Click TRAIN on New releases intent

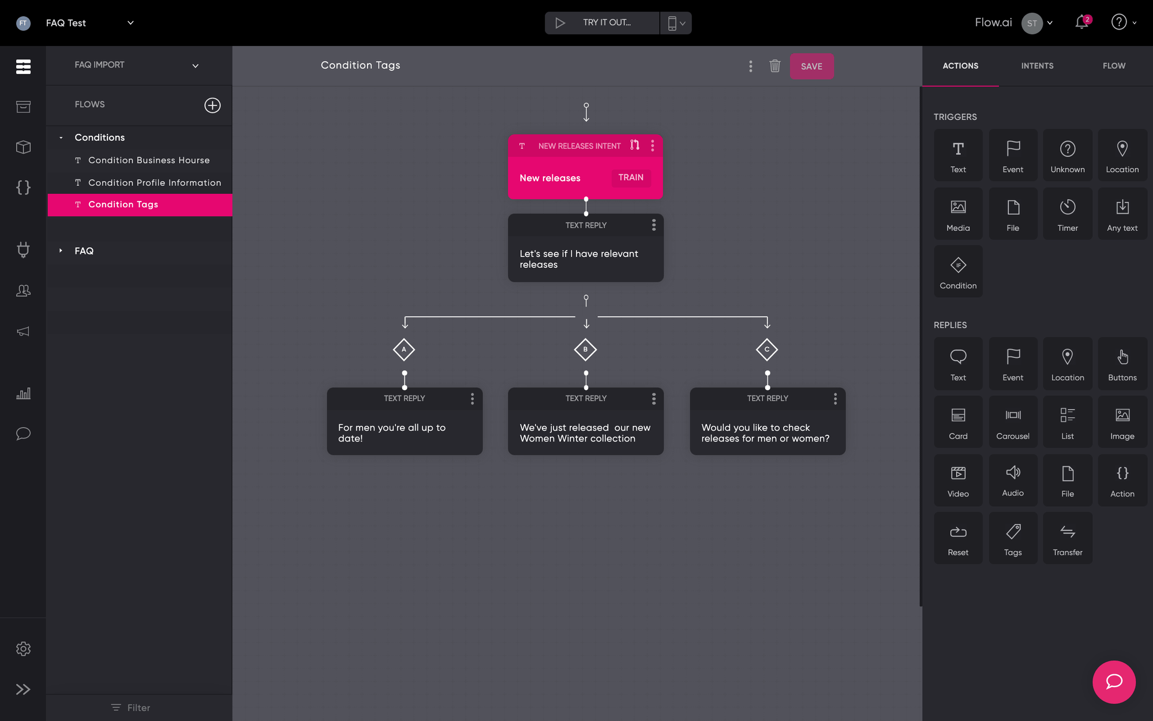click(631, 177)
